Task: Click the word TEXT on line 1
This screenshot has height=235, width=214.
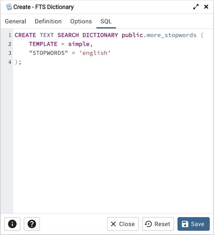Action: point(47,35)
